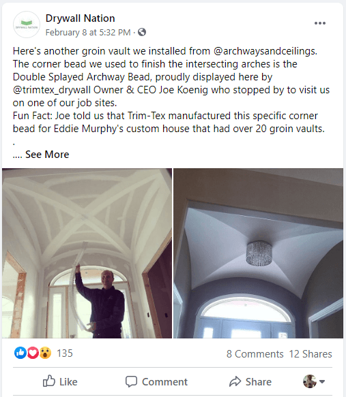Open the commenting-as profile dropdown arrow

(x=322, y=381)
